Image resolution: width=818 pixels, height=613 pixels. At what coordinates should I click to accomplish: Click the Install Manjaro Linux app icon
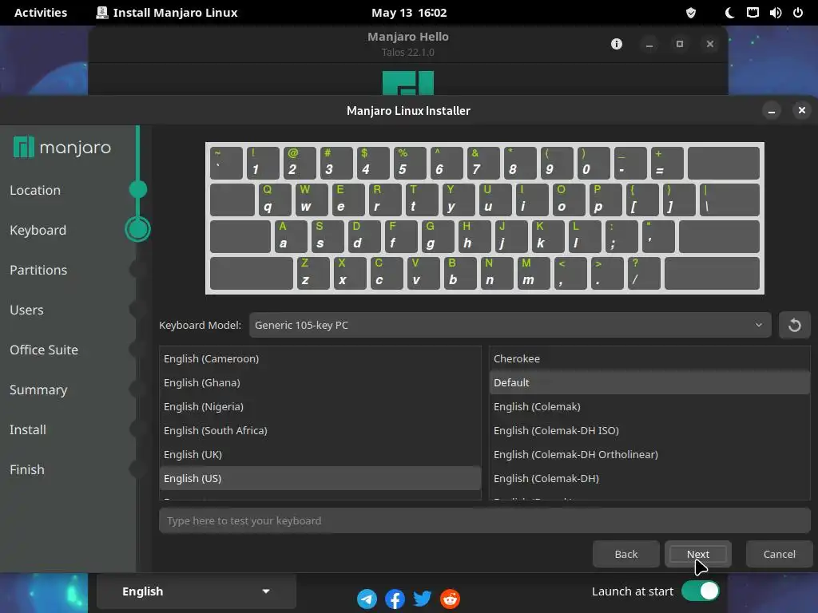(102, 13)
